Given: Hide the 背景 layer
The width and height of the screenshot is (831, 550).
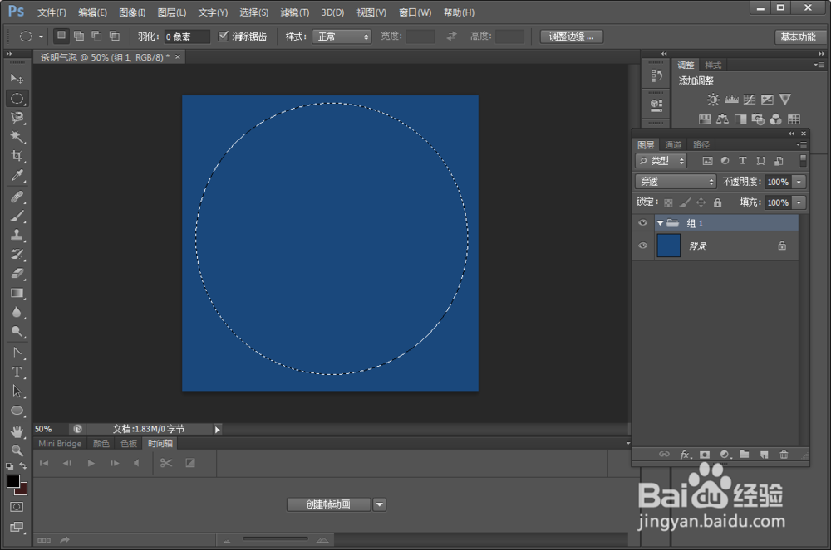Looking at the screenshot, I should click(x=643, y=246).
